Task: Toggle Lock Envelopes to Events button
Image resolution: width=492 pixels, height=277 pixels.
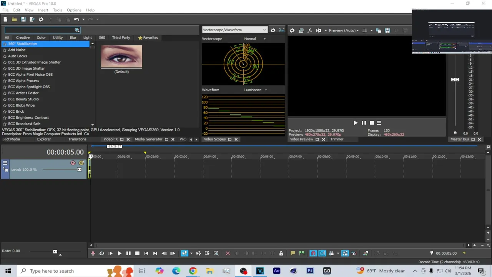Action: coord(345,253)
